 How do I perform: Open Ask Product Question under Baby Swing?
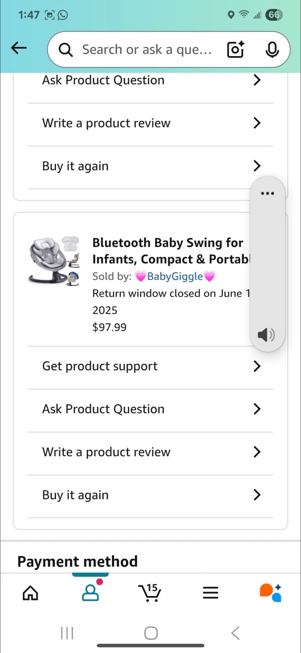click(x=150, y=409)
